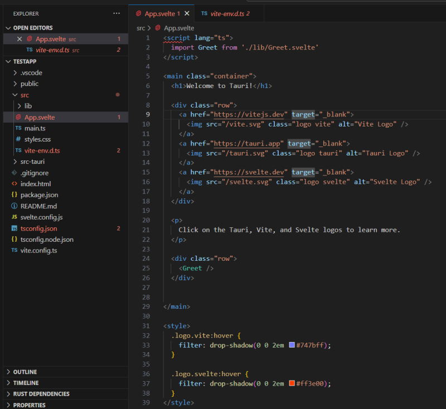This screenshot has width=446, height=409.
Task: Click the #747bff color swatch
Action: pos(292,345)
